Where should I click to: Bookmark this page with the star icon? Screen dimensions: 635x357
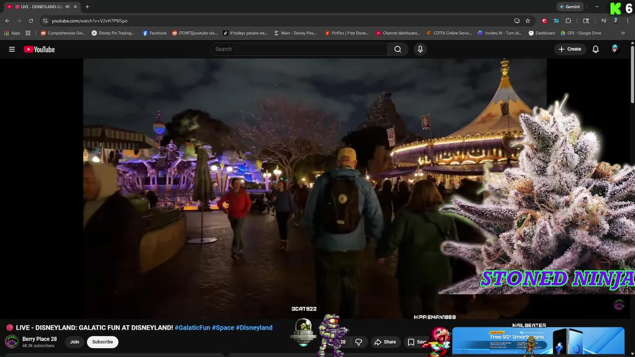(528, 21)
